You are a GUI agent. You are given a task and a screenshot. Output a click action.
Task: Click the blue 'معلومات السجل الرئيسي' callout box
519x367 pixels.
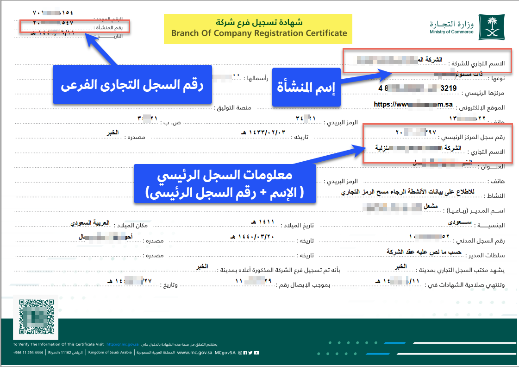[x=225, y=183]
